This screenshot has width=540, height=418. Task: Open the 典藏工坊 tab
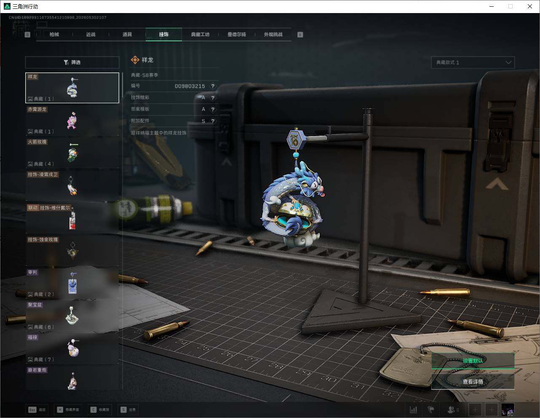[200, 35]
